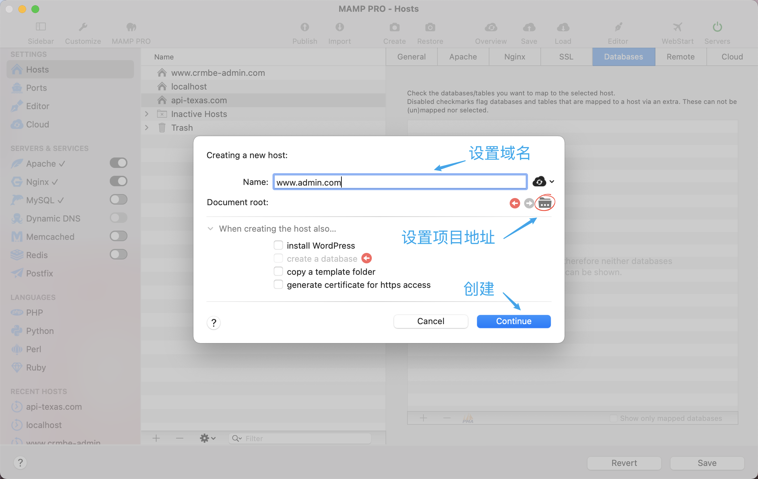Click the red arrow next to Document root
758x479 pixels.
coord(515,203)
